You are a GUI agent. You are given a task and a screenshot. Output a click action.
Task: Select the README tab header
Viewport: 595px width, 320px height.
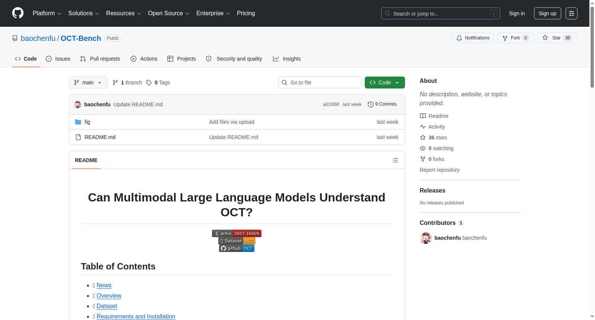coord(86,160)
